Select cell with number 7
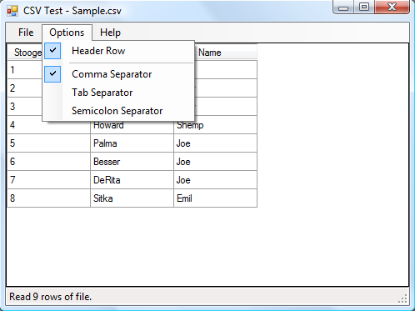 tap(48, 180)
